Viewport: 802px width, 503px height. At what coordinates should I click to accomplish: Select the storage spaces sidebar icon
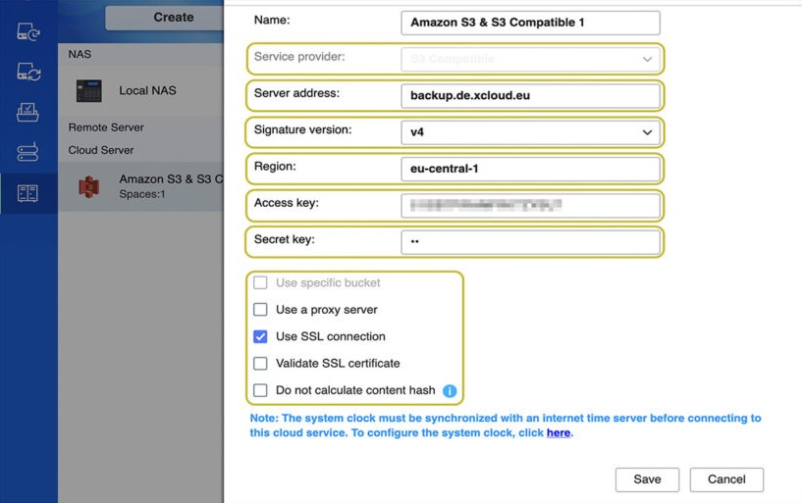click(x=27, y=193)
